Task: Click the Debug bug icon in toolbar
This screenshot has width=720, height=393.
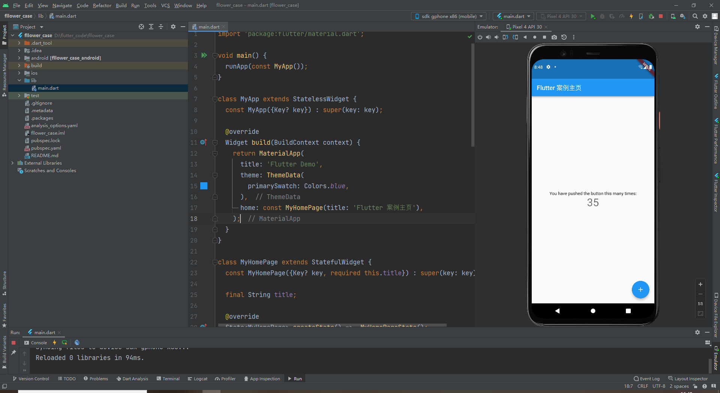Action: [x=602, y=16]
